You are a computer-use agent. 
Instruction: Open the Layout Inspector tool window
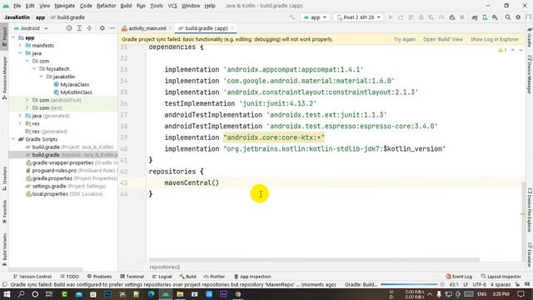[x=501, y=277]
